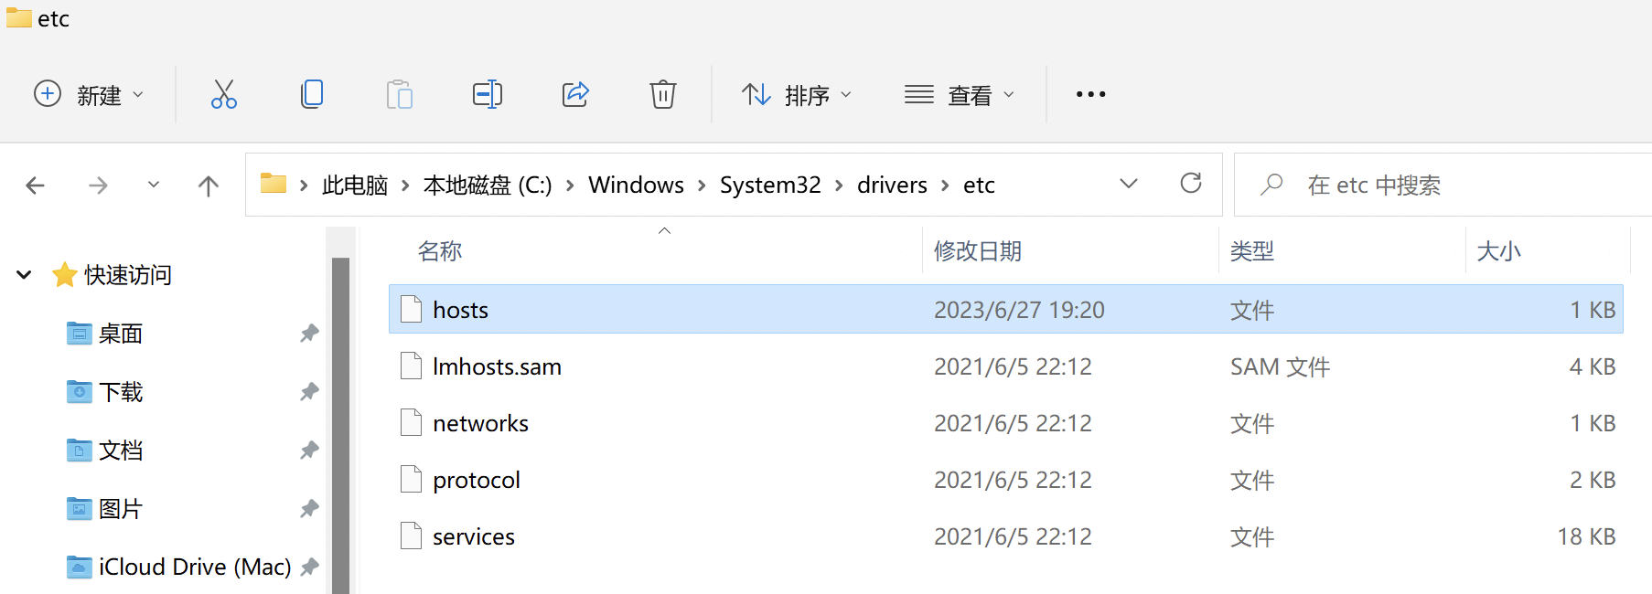
Task: Click drivers in the breadcrumb path
Action: (x=892, y=184)
